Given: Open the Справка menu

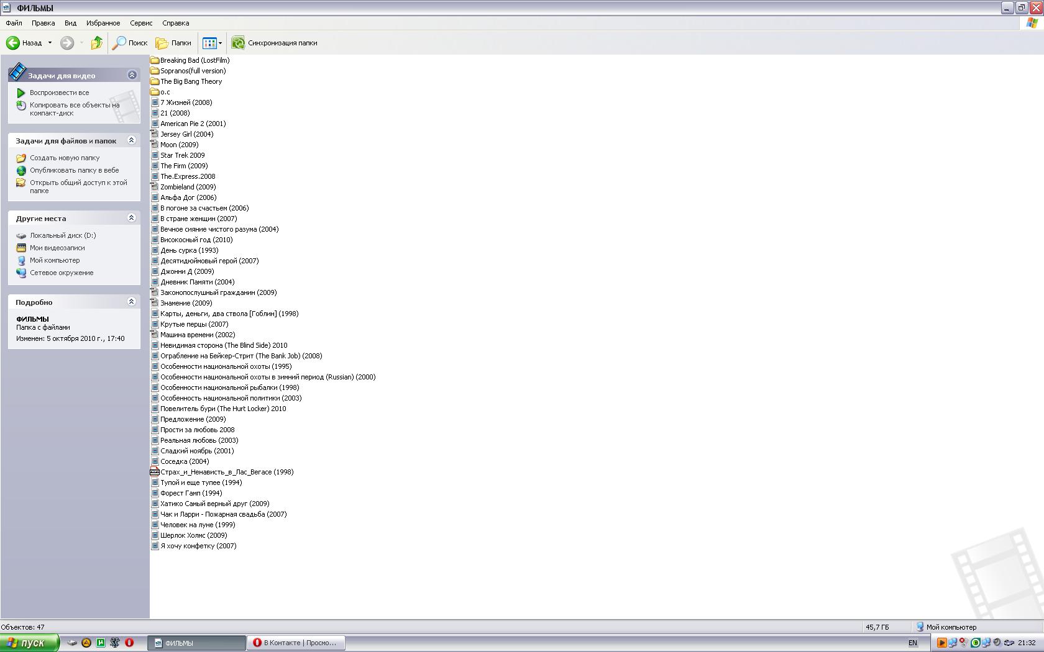Looking at the screenshot, I should point(175,23).
